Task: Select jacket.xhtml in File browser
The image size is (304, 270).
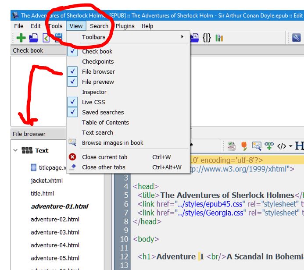Action: pos(46,181)
